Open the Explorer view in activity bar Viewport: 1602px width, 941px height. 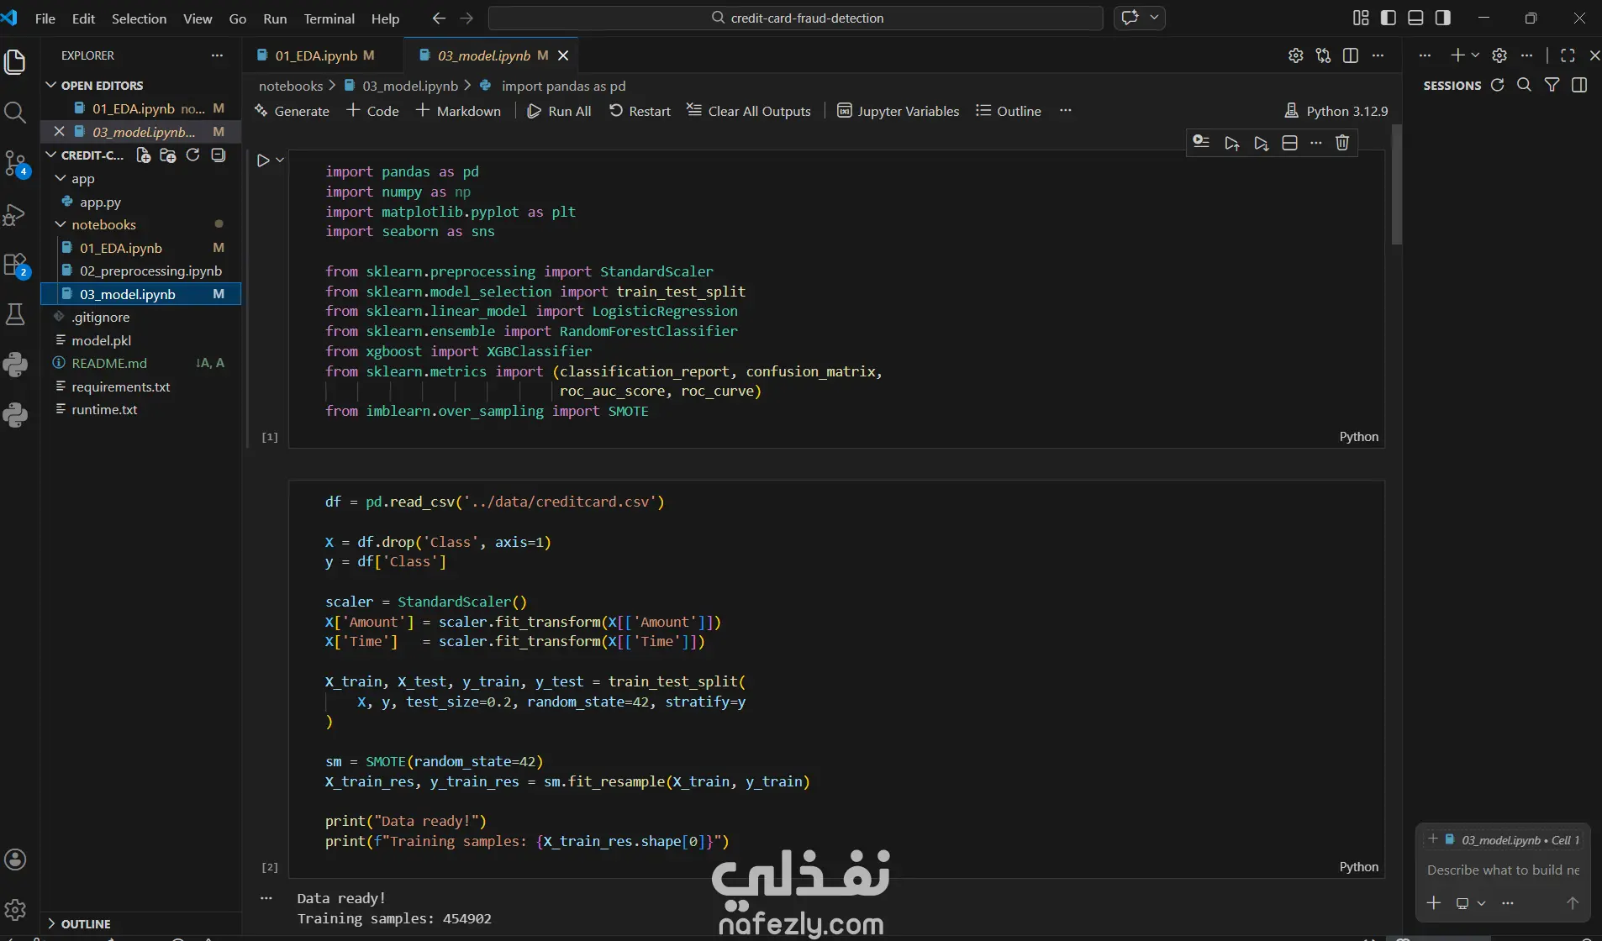pyautogui.click(x=15, y=61)
